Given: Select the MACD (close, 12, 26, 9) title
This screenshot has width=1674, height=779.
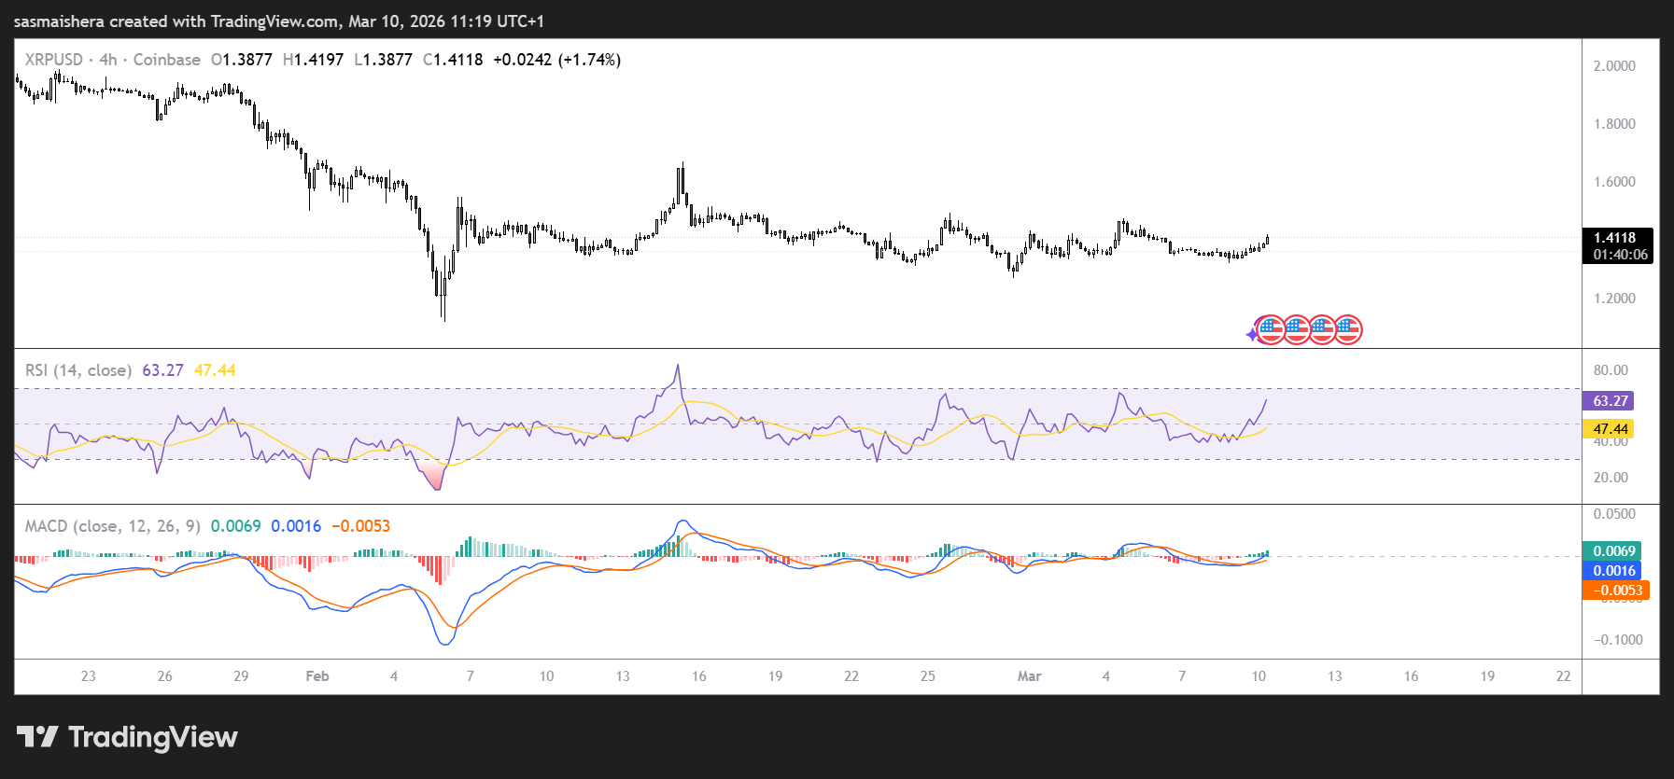Looking at the screenshot, I should (113, 526).
